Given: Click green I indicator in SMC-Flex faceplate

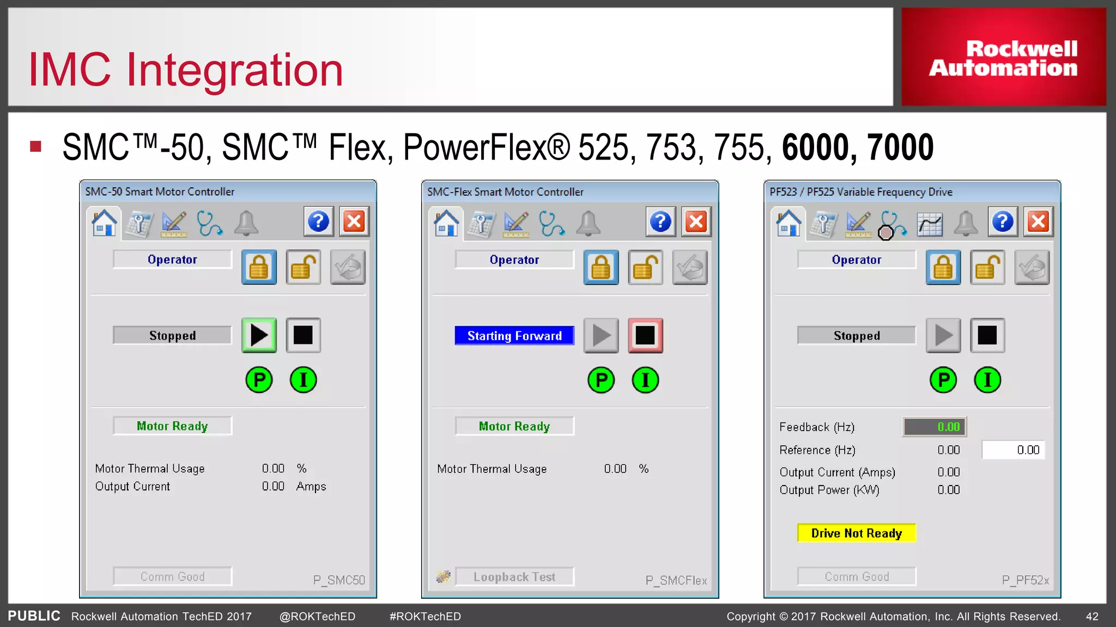Looking at the screenshot, I should (x=645, y=380).
